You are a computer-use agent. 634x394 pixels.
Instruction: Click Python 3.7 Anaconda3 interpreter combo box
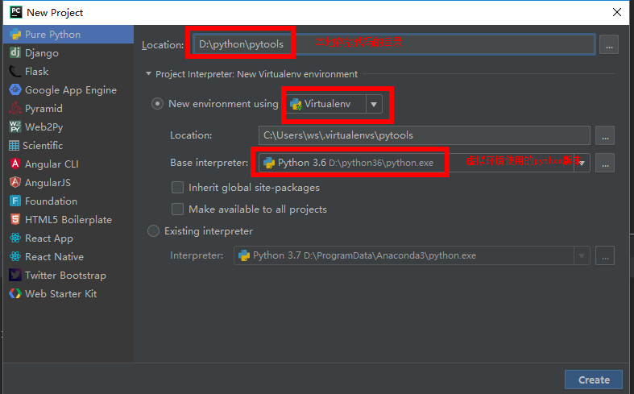pos(412,255)
